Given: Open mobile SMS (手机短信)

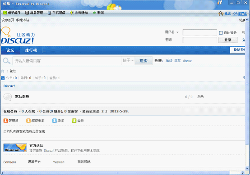Looking at the screenshot, I should click(x=56, y=13).
